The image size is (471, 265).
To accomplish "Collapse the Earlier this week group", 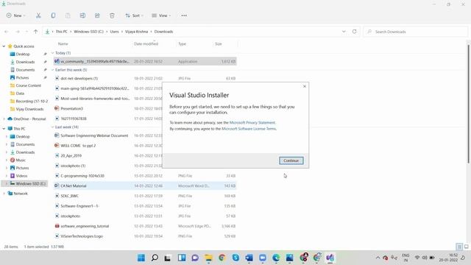I will click(x=52, y=70).
